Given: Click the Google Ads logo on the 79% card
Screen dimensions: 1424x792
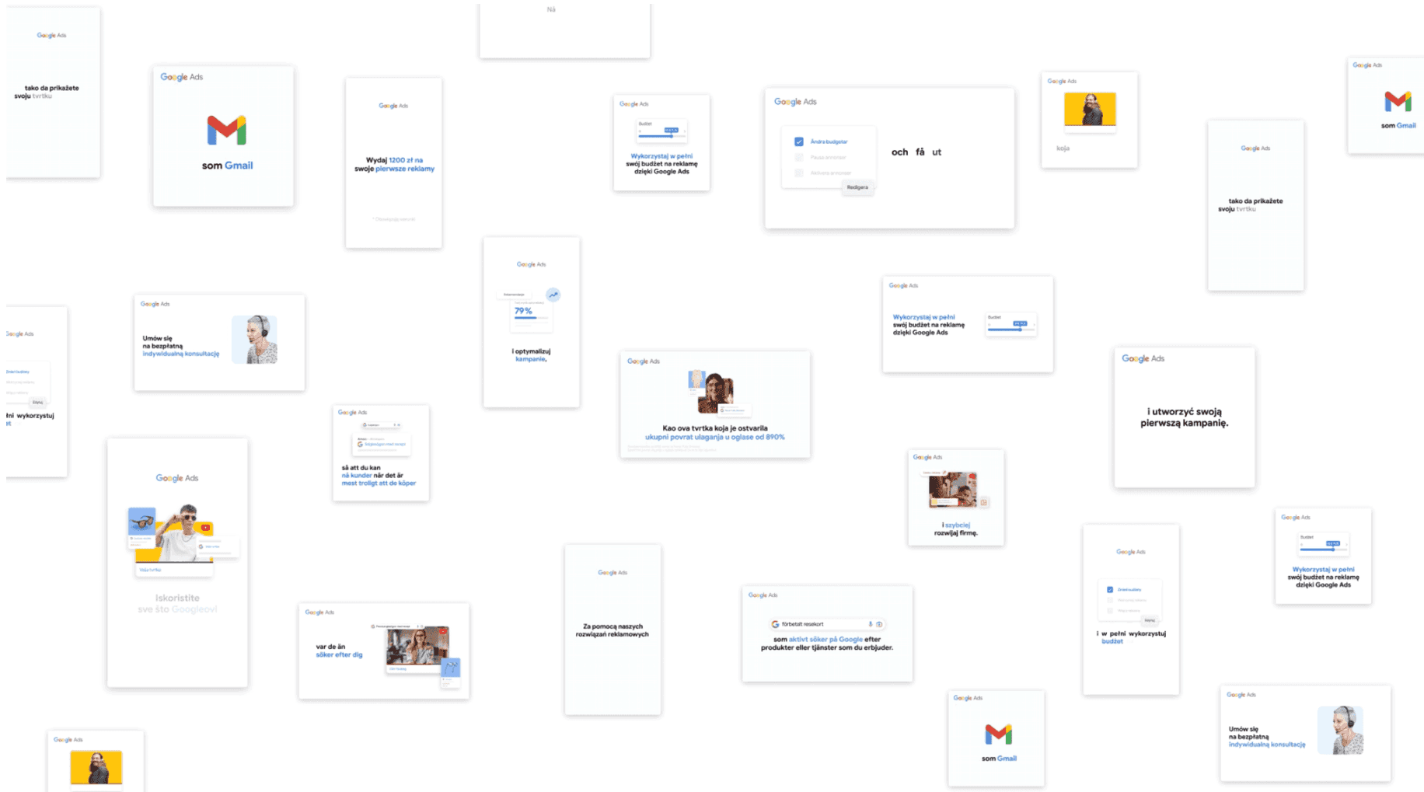Looking at the screenshot, I should click(x=532, y=264).
